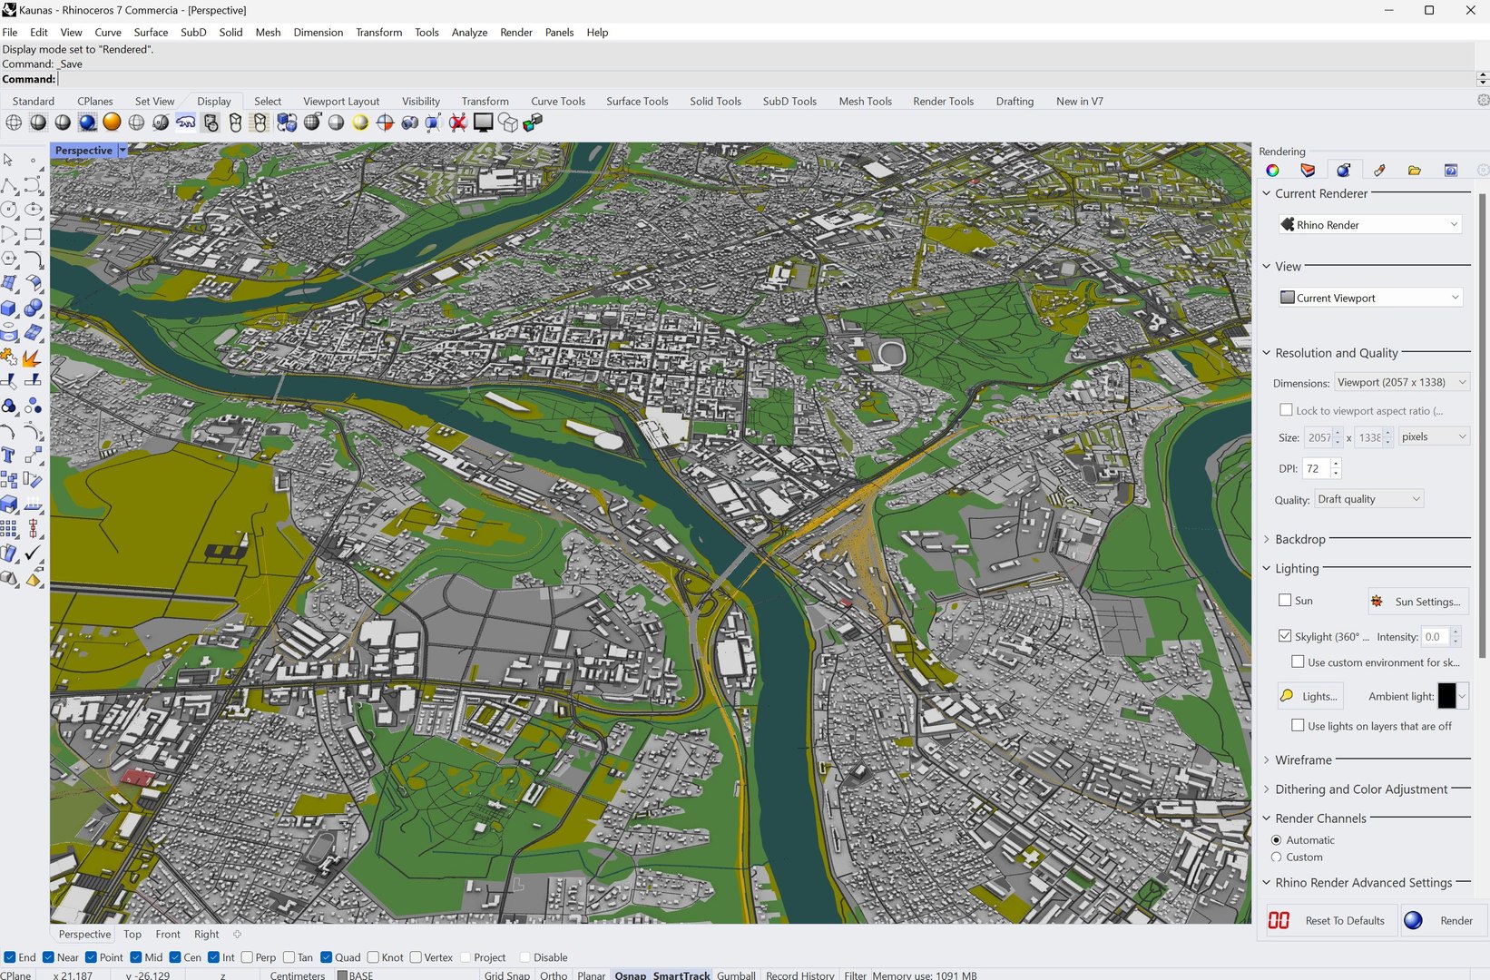Toggle the Near osnap checkbox
1490x980 pixels.
pyautogui.click(x=49, y=957)
